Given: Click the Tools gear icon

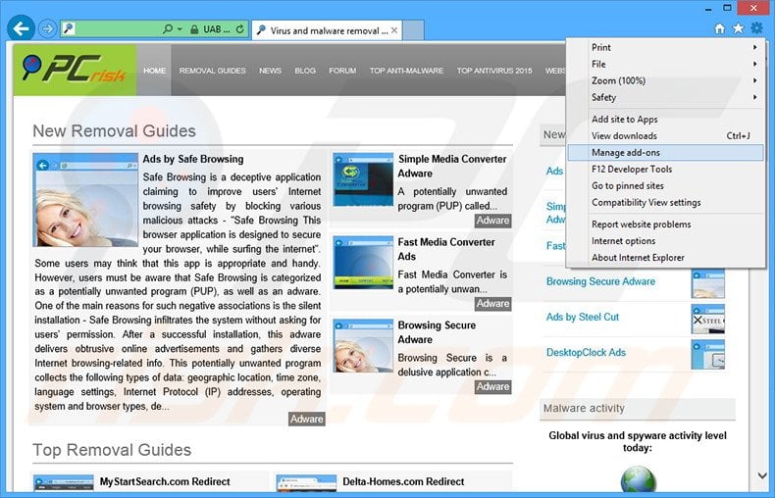Looking at the screenshot, I should tap(756, 28).
